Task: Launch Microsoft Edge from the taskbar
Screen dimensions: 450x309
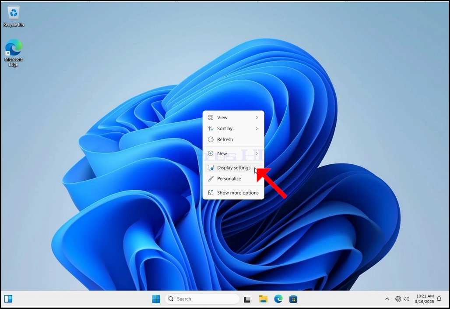Action: [278, 299]
